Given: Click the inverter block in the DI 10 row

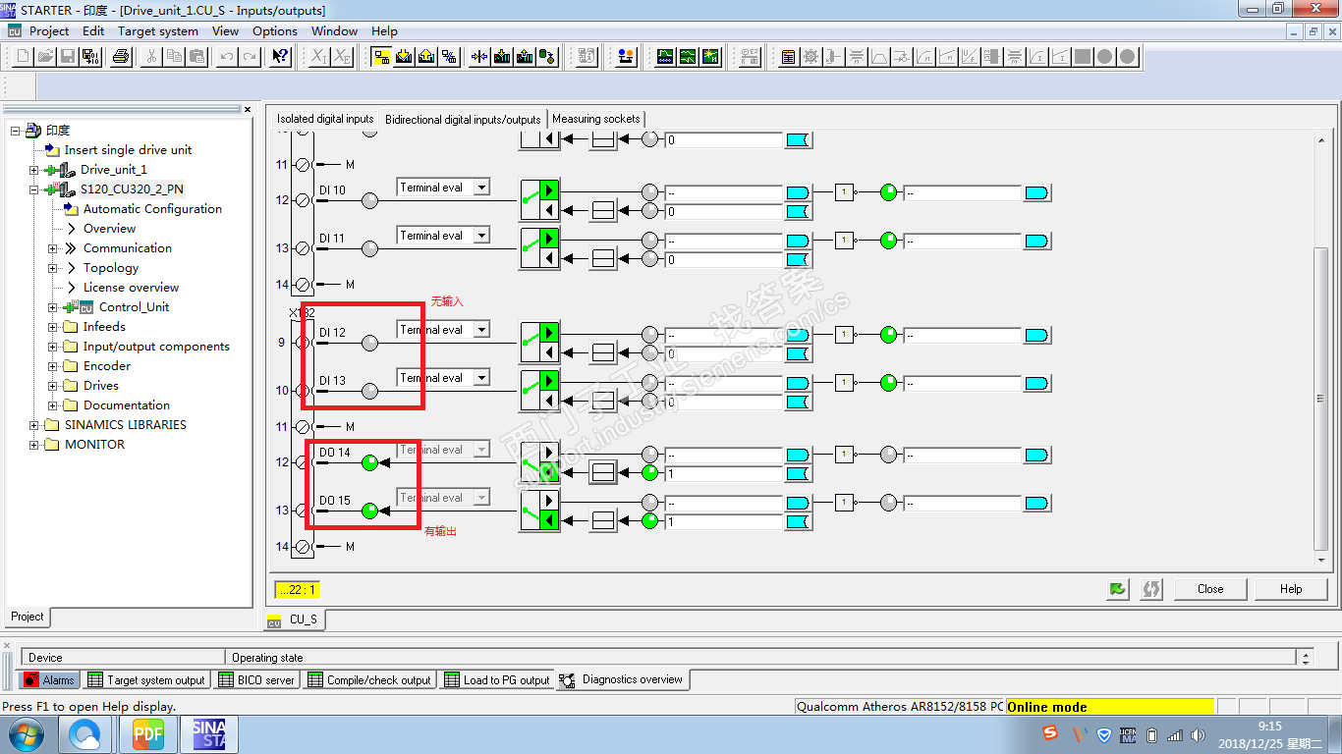Looking at the screenshot, I should point(844,192).
